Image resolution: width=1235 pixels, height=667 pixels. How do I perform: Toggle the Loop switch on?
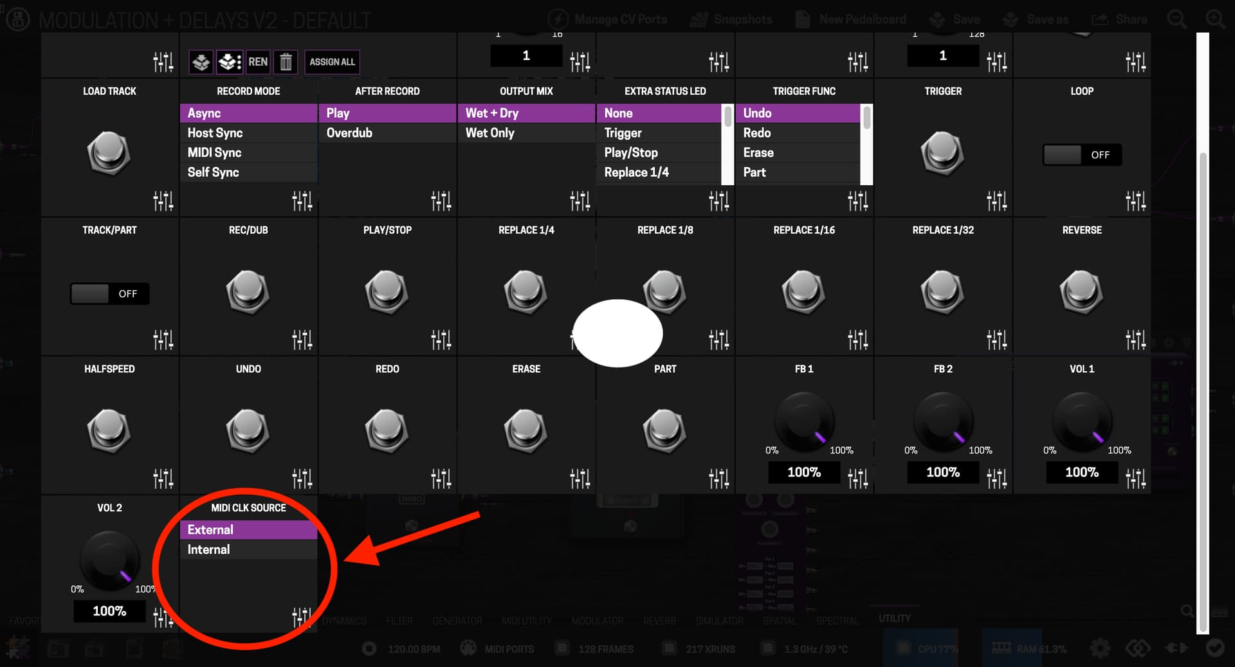pos(1081,155)
